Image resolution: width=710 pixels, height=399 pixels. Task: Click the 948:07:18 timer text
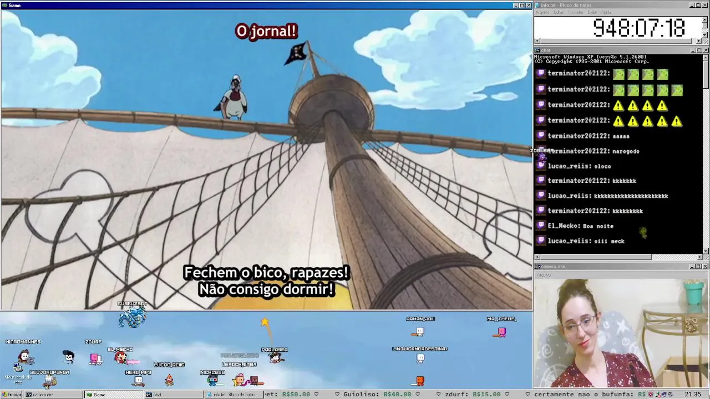pyautogui.click(x=639, y=28)
